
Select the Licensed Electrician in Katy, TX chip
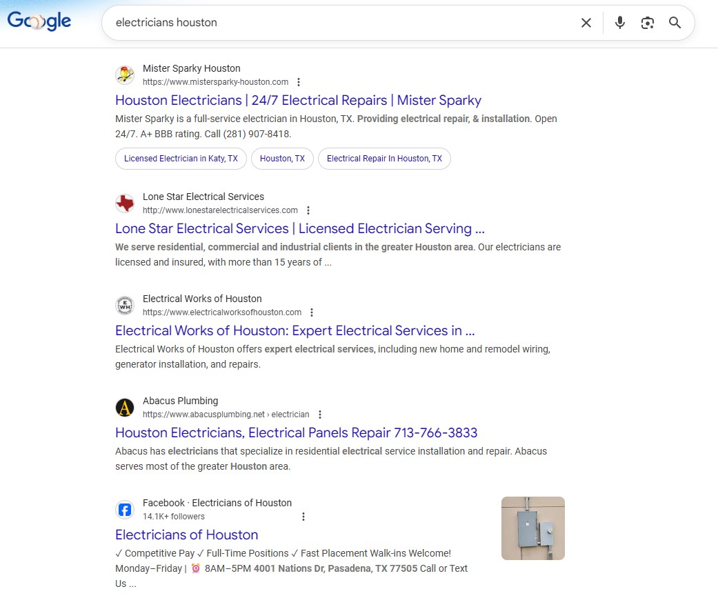[180, 159]
